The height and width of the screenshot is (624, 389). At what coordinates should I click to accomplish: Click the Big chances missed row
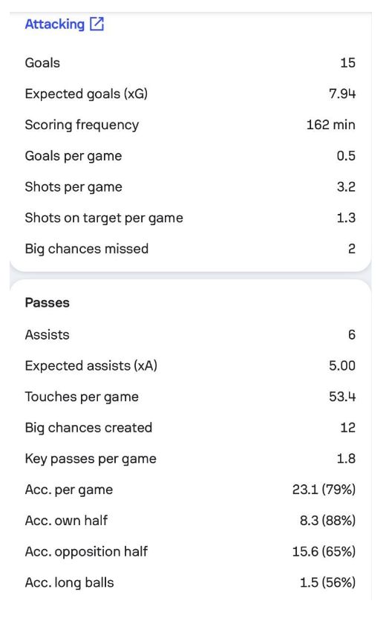click(x=190, y=249)
